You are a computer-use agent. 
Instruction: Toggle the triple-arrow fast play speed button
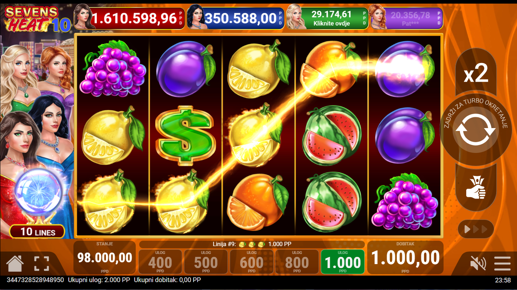pos(476,229)
